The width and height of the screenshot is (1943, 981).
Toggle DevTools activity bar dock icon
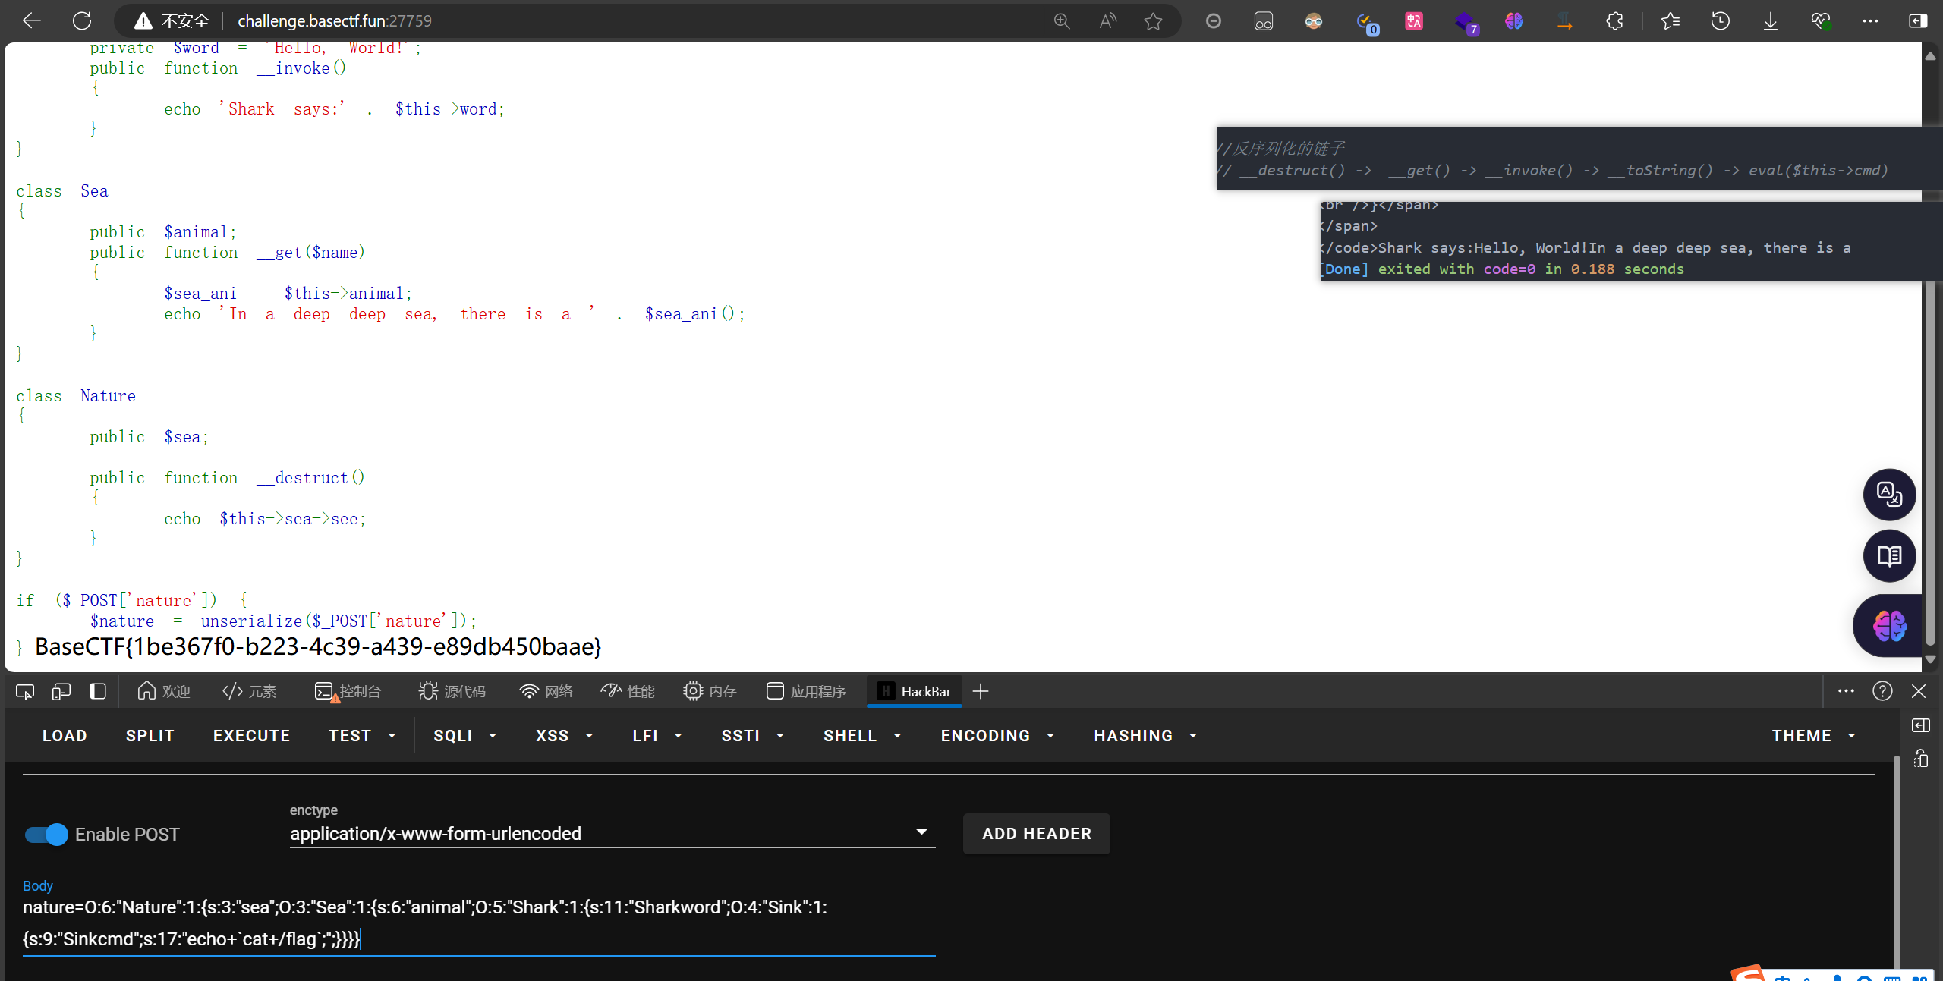click(98, 691)
